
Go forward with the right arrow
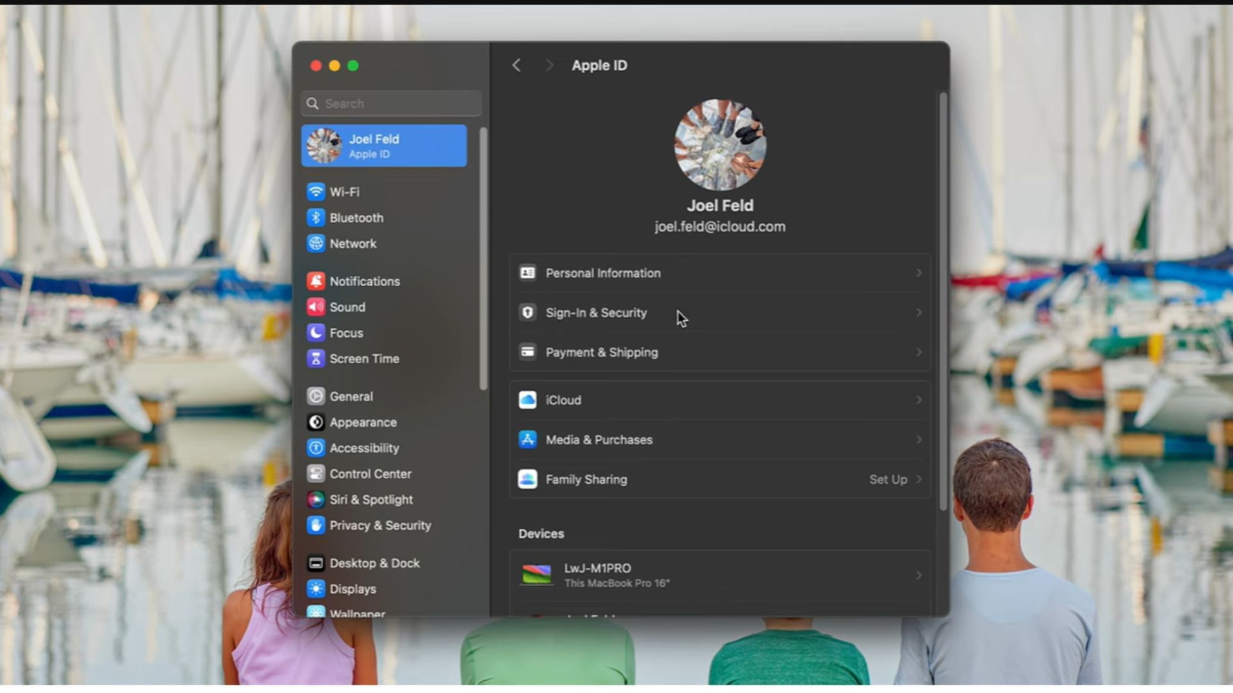click(x=549, y=65)
